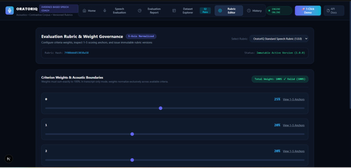This screenshot has height=168, width=351.
Task: Open the Select Rubric dropdown
Action: (x=279, y=39)
